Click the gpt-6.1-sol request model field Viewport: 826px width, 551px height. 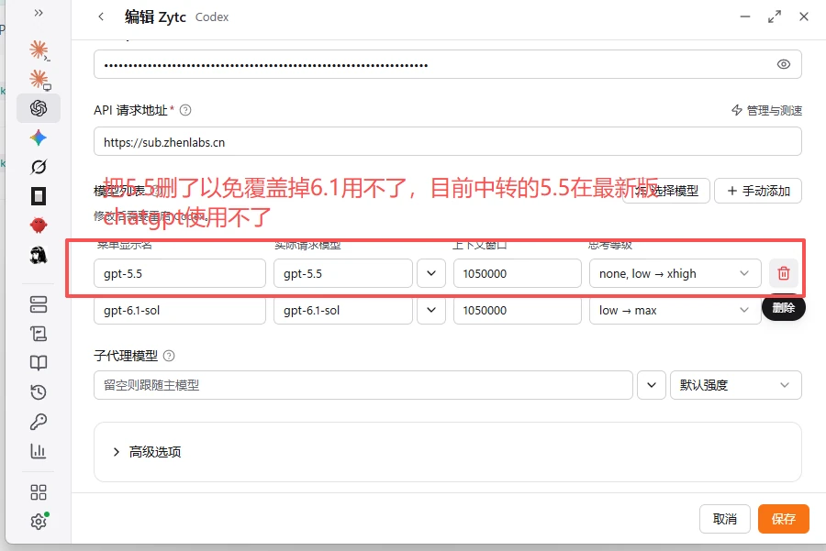coord(343,310)
